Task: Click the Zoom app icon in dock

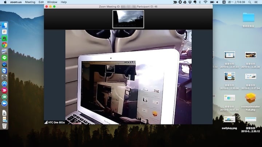Action: coord(4,103)
